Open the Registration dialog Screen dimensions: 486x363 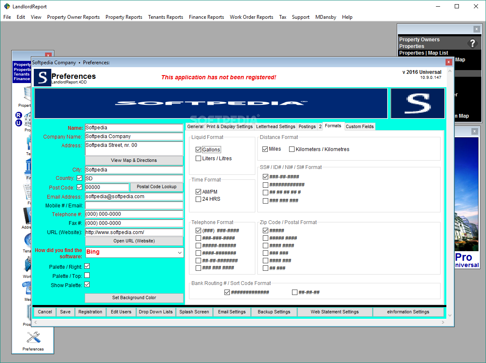pos(90,312)
